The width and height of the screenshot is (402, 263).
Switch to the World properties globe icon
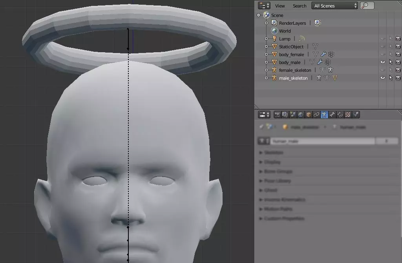pos(301,115)
